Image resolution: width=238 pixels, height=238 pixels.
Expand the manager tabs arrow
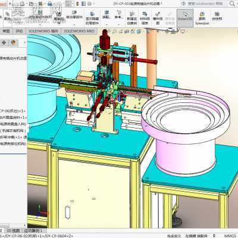point(24,42)
